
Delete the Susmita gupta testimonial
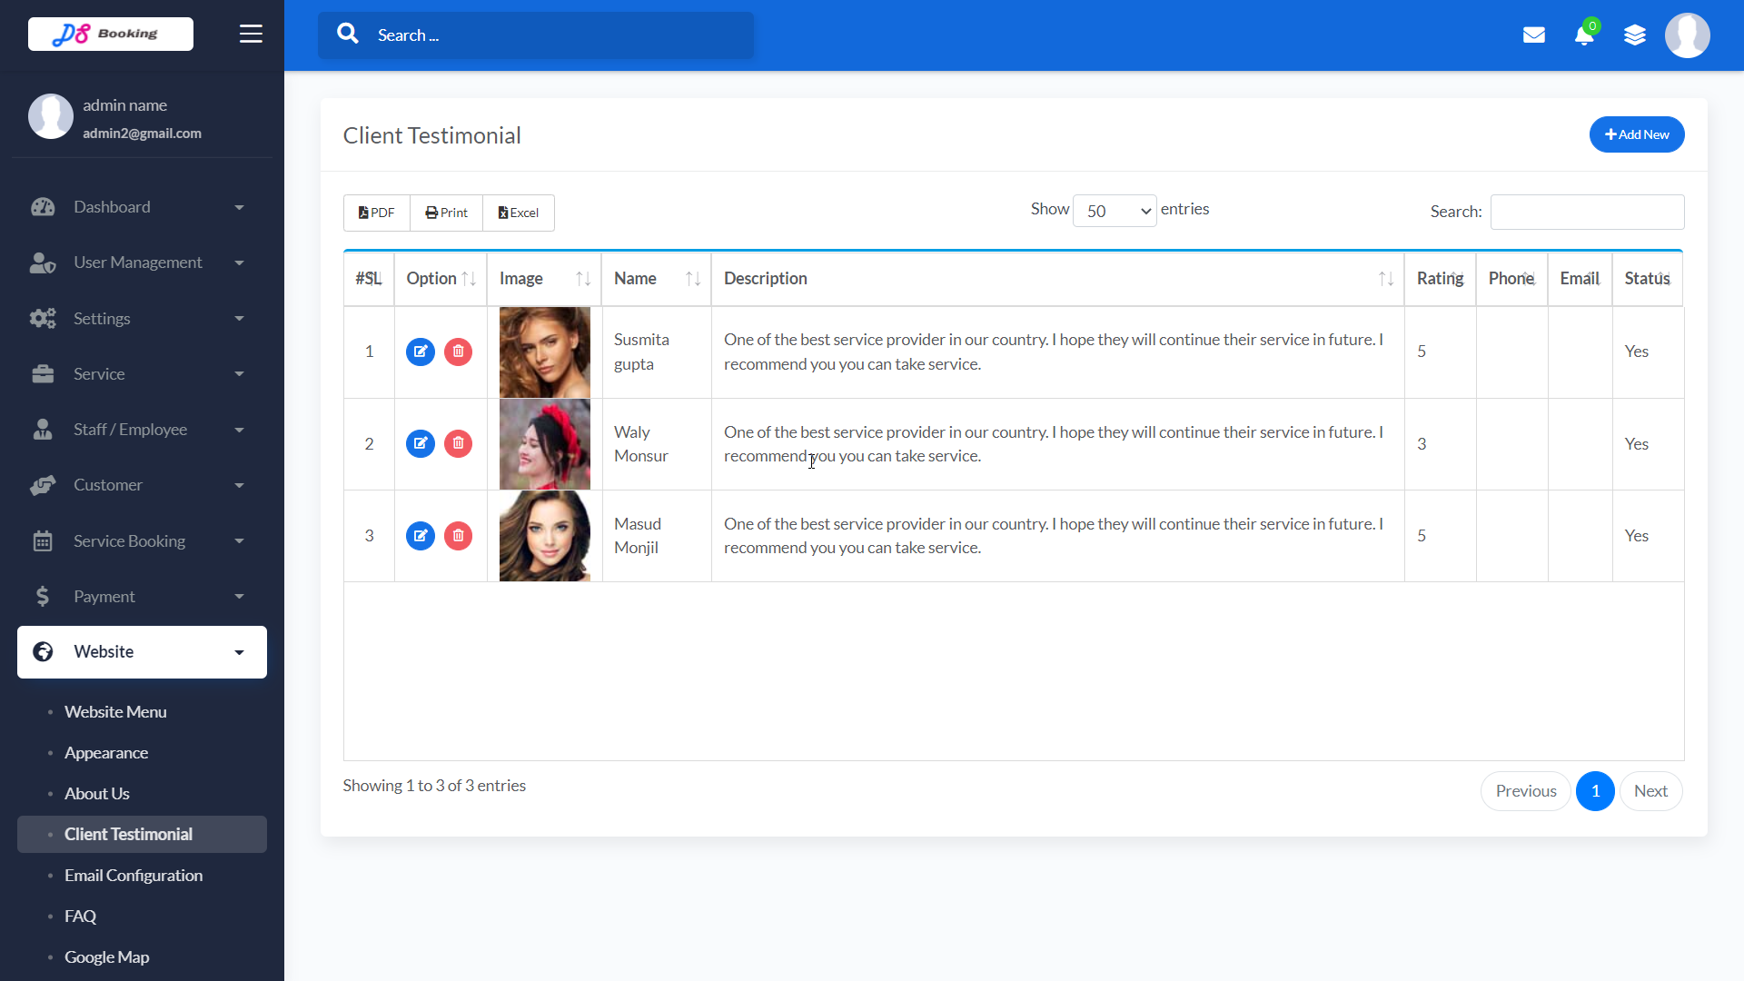point(459,352)
